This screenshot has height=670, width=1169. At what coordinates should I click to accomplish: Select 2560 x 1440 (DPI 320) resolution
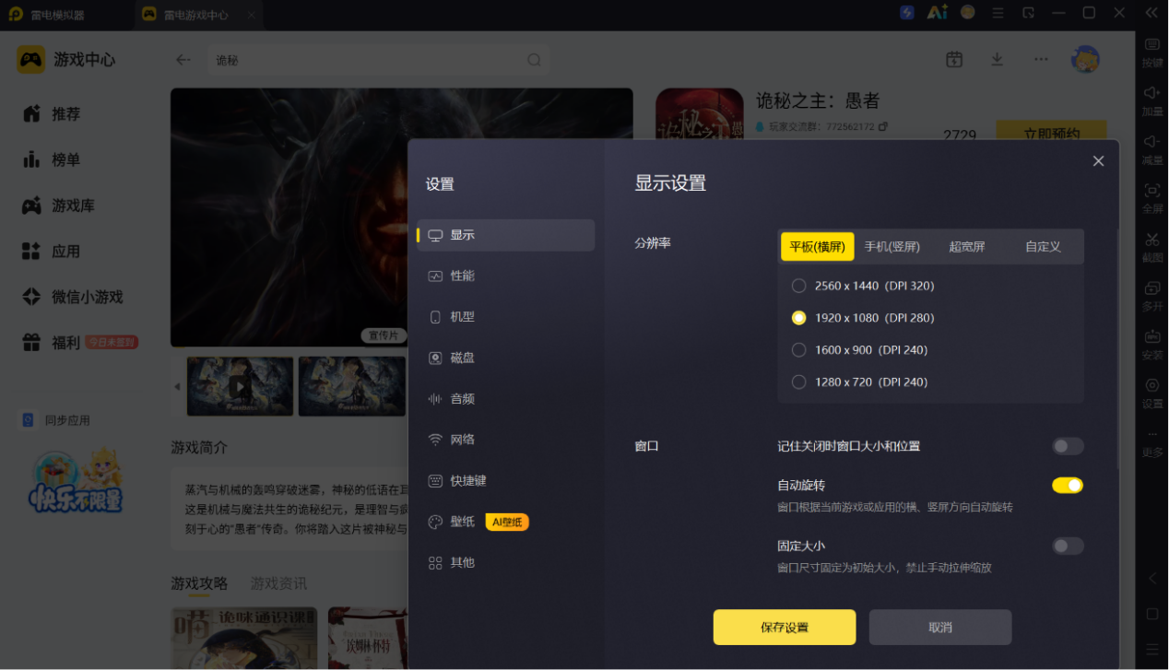(x=863, y=286)
